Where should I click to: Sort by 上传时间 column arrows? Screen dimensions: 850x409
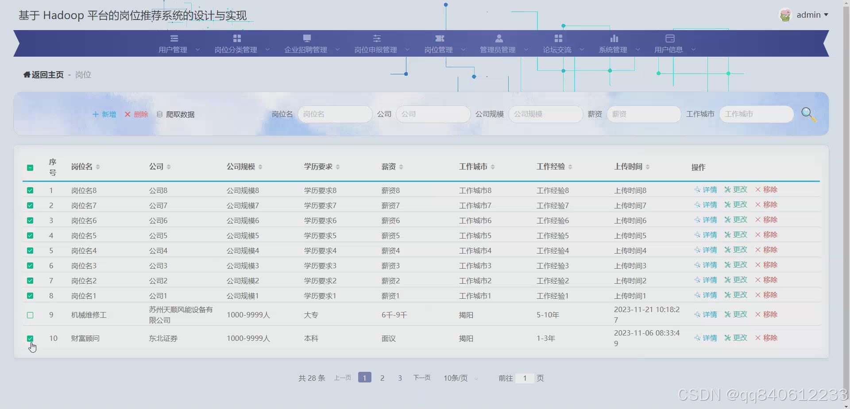[648, 167]
